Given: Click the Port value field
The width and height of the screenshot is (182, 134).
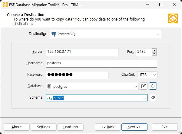Looking at the screenshot, I should (x=144, y=52).
